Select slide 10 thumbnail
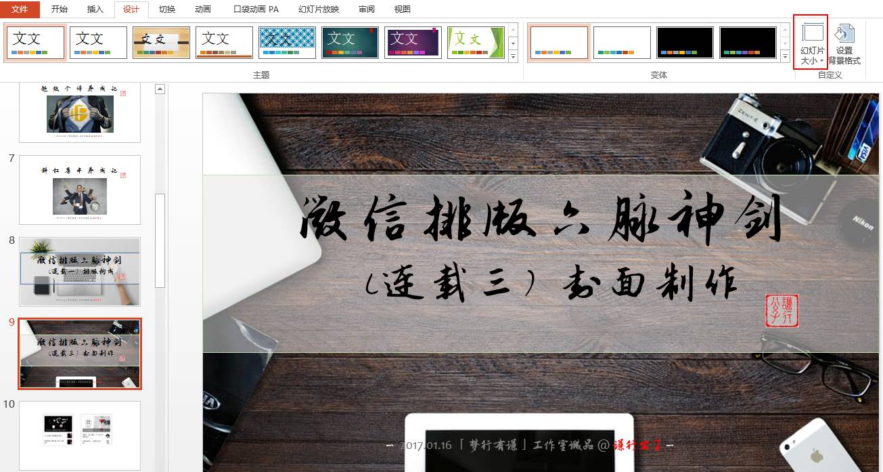Image resolution: width=883 pixels, height=472 pixels. point(80,435)
